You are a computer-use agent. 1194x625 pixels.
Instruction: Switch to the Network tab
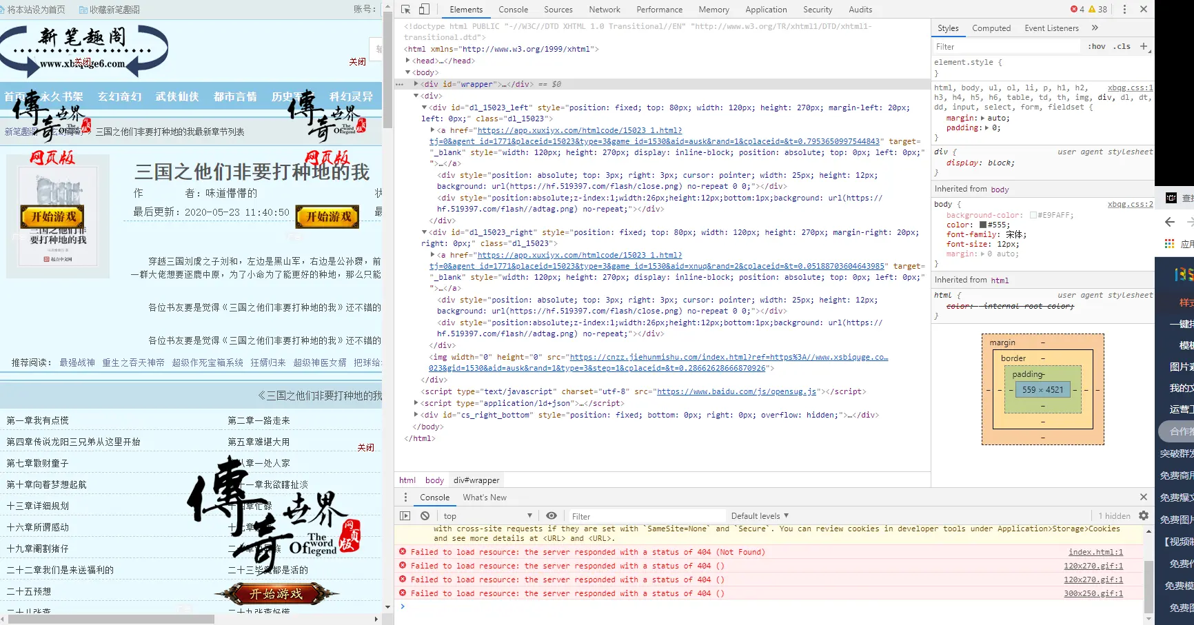coord(605,10)
